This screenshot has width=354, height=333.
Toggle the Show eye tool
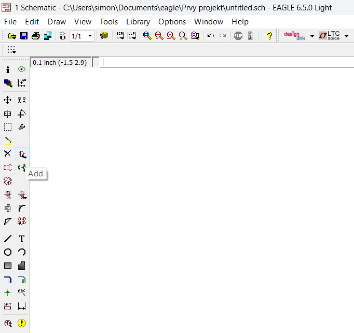point(22,70)
